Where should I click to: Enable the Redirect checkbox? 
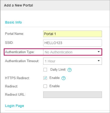coord(45,86)
